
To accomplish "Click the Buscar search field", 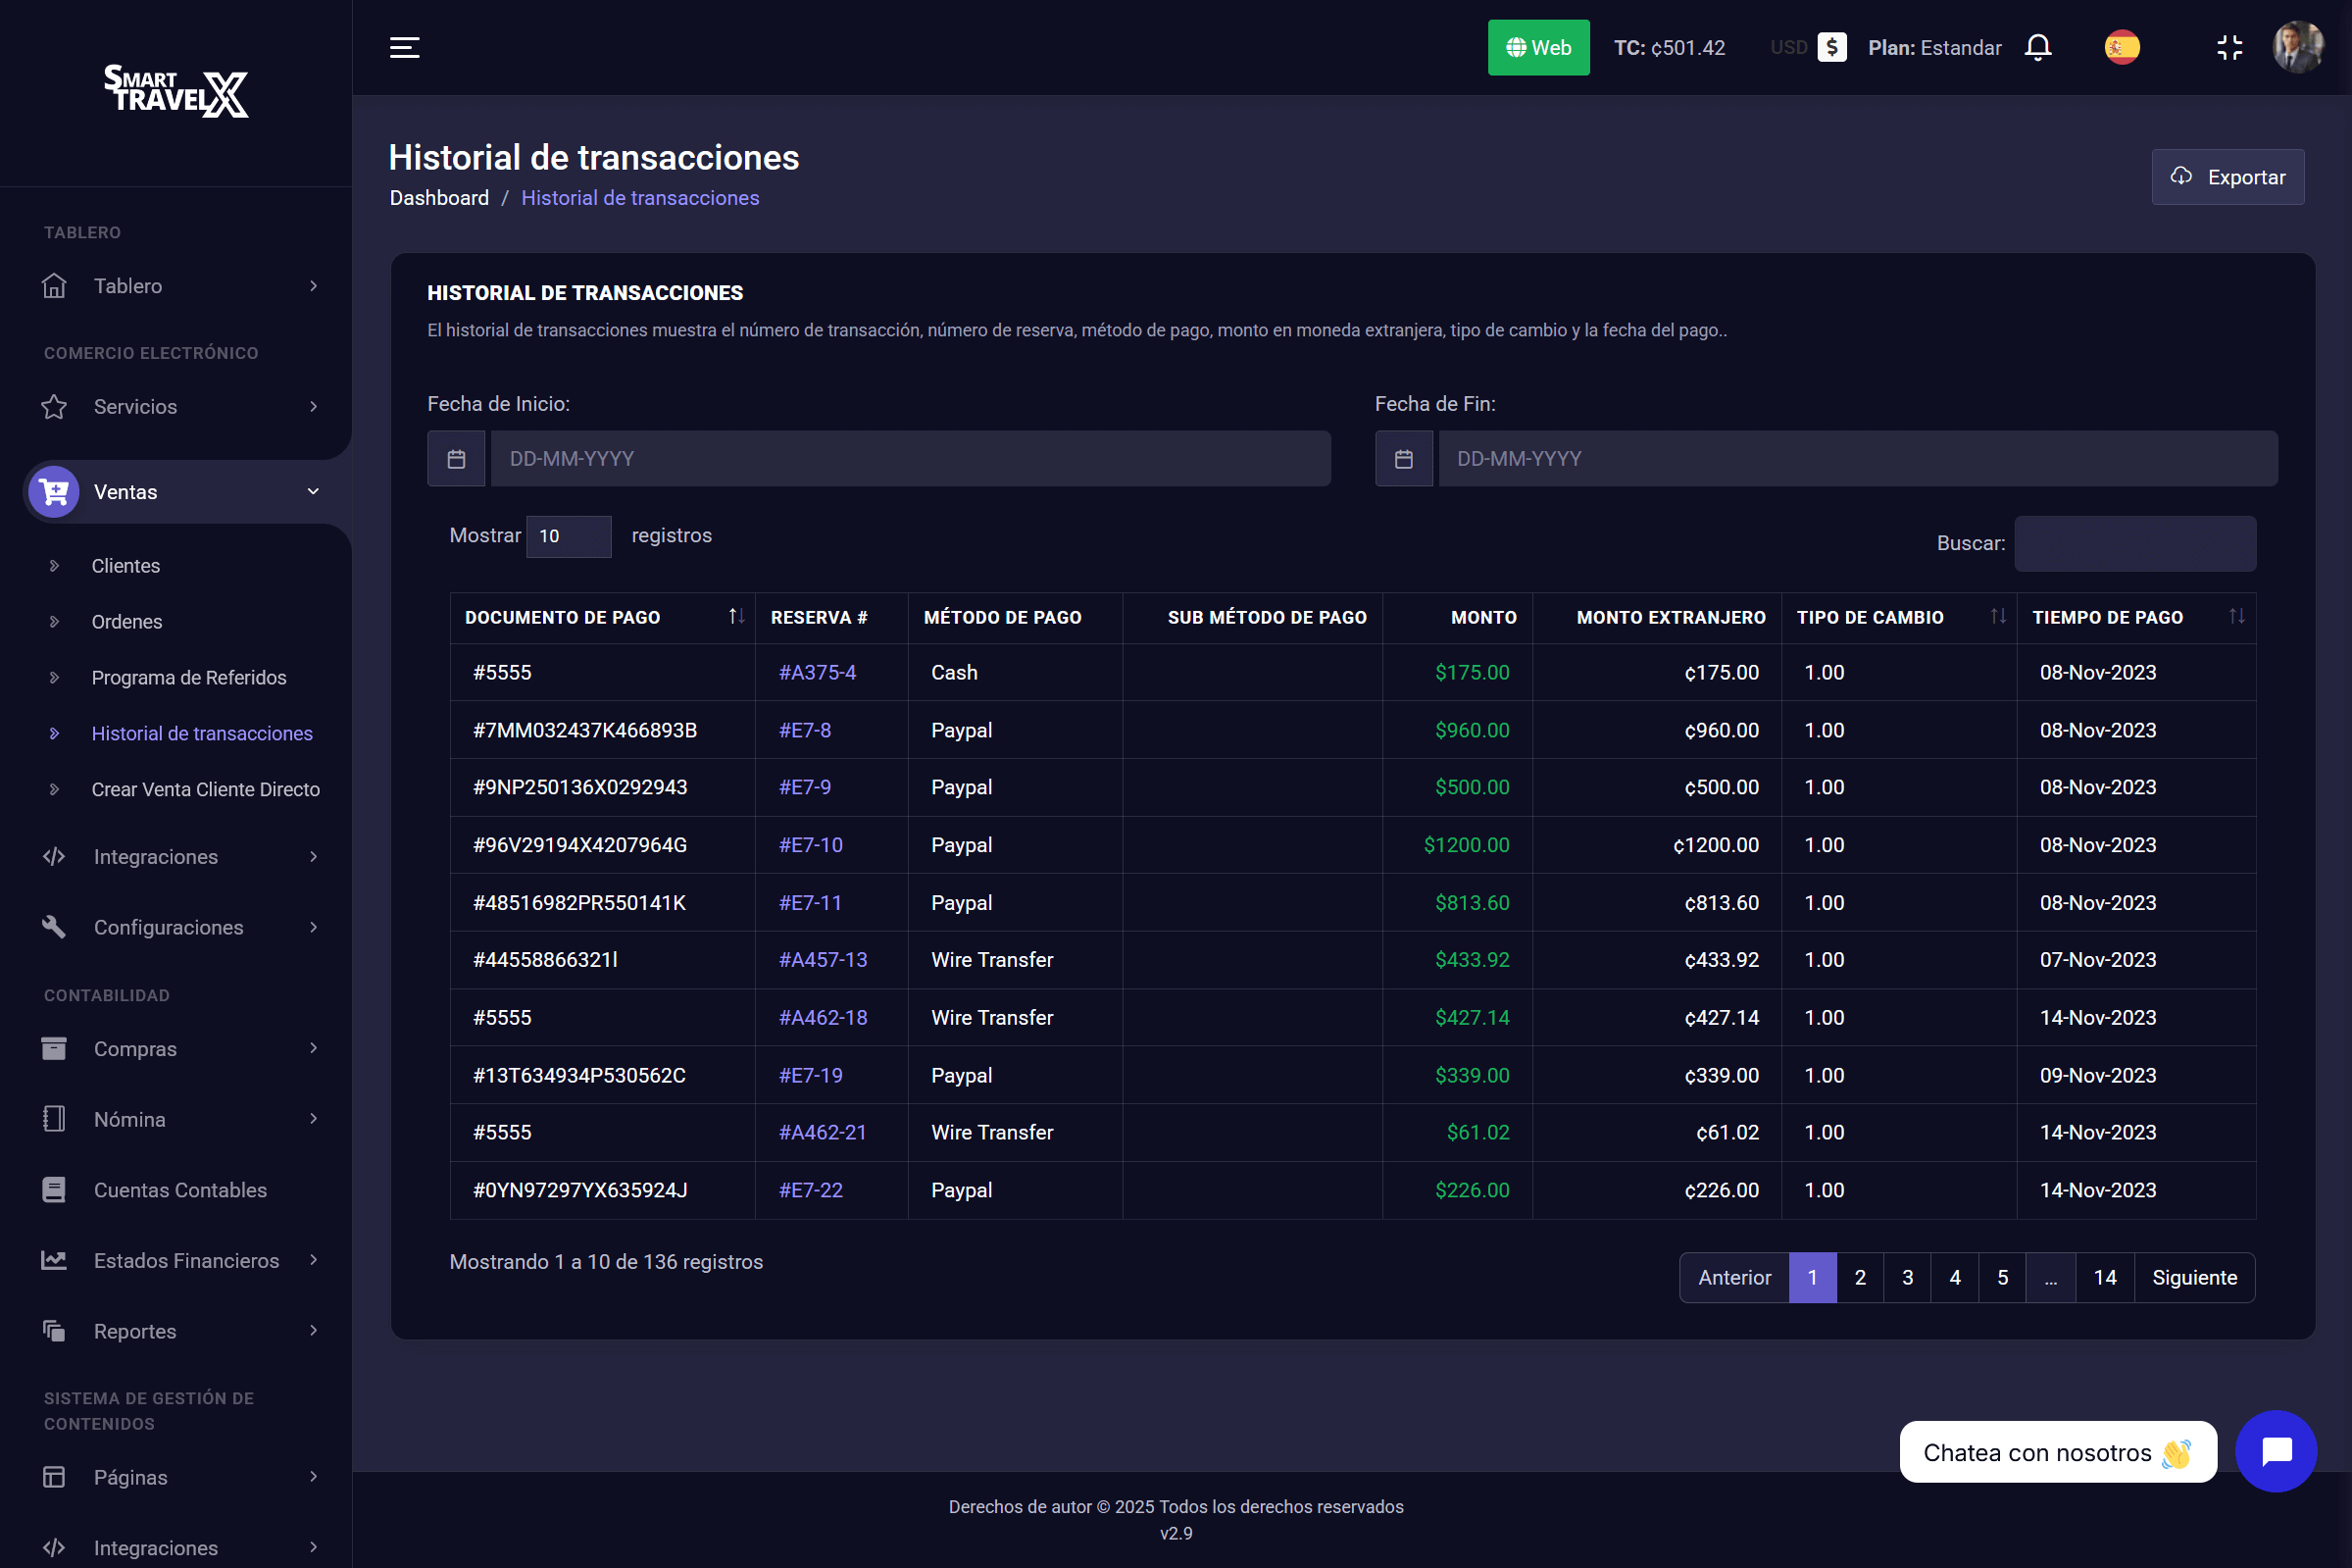I will 2134,544.
